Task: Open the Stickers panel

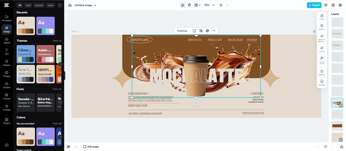Action: (6, 85)
